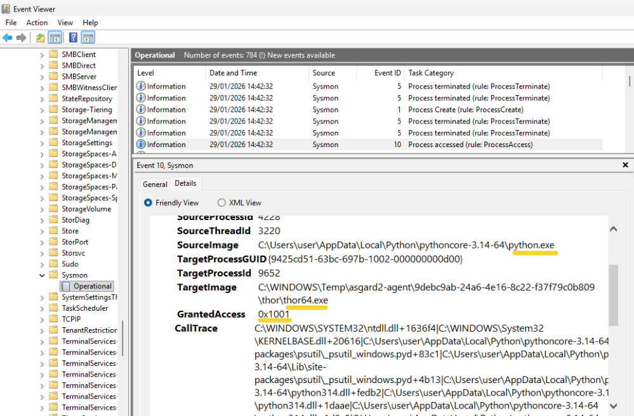Open the Action menu
The image size is (634, 416).
(37, 23)
